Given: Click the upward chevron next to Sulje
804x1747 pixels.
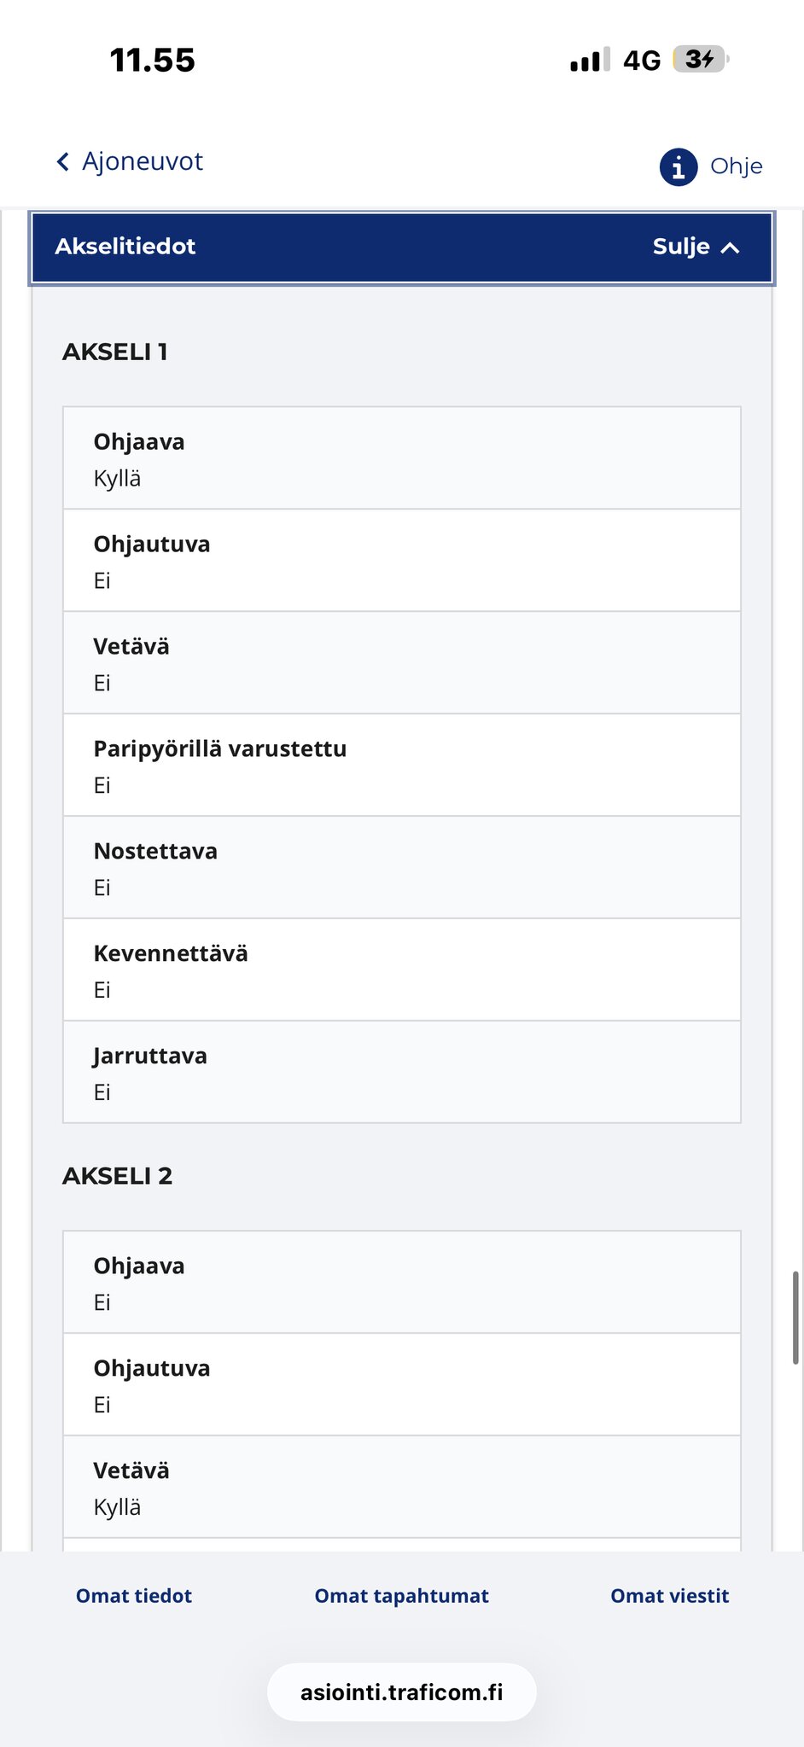Looking at the screenshot, I should click(730, 247).
